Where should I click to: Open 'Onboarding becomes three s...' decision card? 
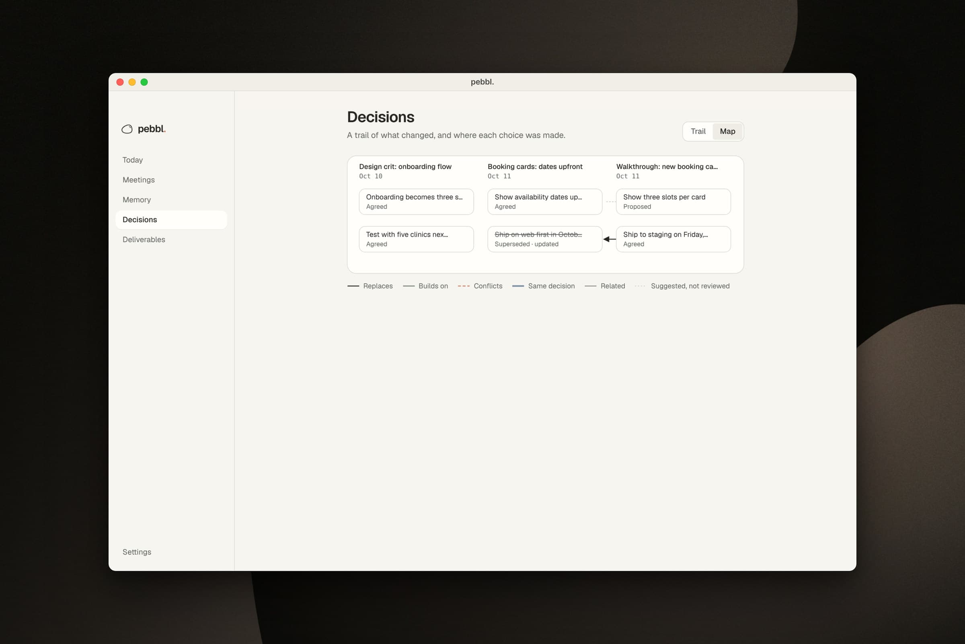pyautogui.click(x=416, y=202)
